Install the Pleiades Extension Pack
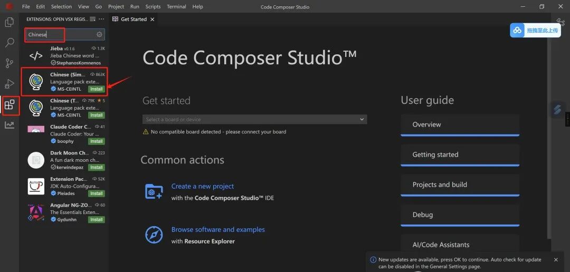Viewport: 570px width, 272px height. point(97,193)
